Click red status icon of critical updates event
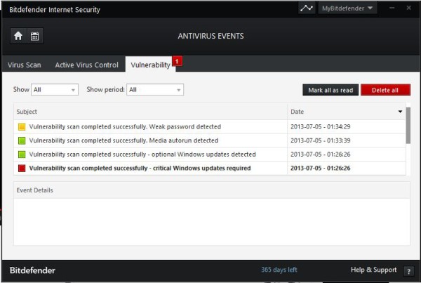 coord(22,169)
